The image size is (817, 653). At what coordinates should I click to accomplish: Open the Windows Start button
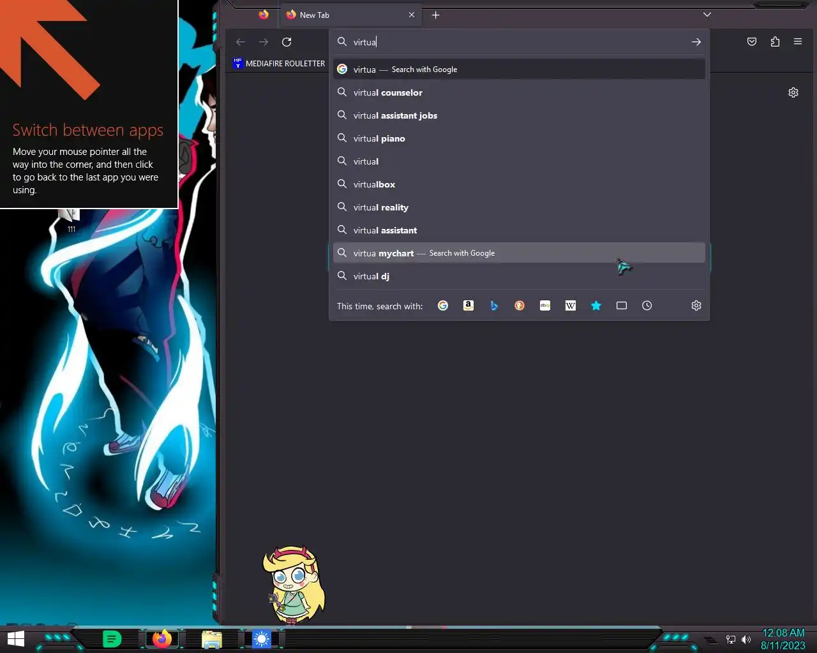[15, 639]
